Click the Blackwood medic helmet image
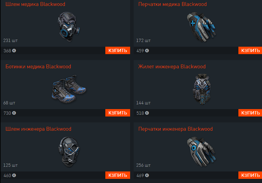The image size is (262, 183). tap(69, 27)
